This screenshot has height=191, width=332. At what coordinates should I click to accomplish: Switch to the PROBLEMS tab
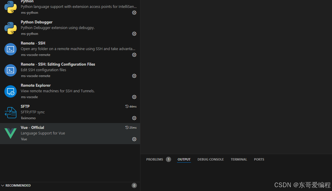[154, 159]
